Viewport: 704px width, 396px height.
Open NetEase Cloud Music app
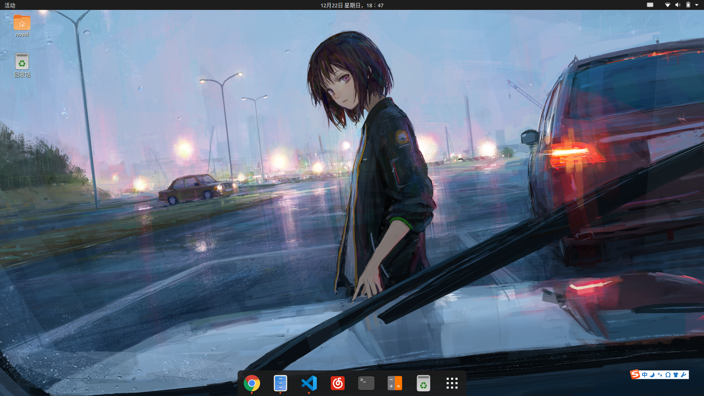pyautogui.click(x=337, y=384)
